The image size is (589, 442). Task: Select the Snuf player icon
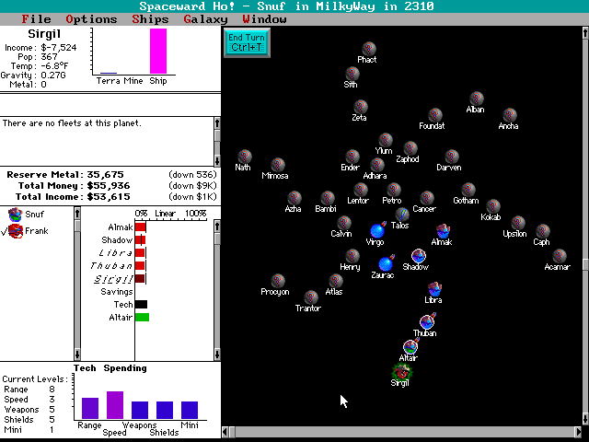[x=16, y=215]
